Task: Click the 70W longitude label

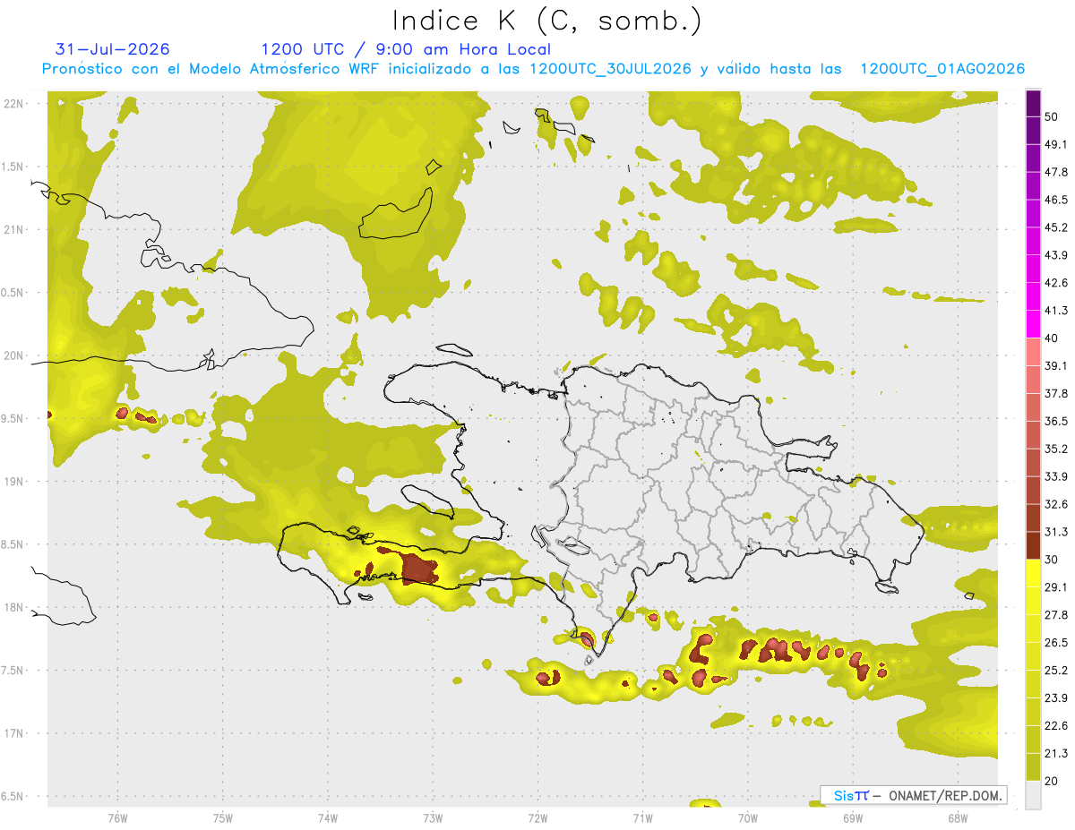Action: [x=747, y=817]
